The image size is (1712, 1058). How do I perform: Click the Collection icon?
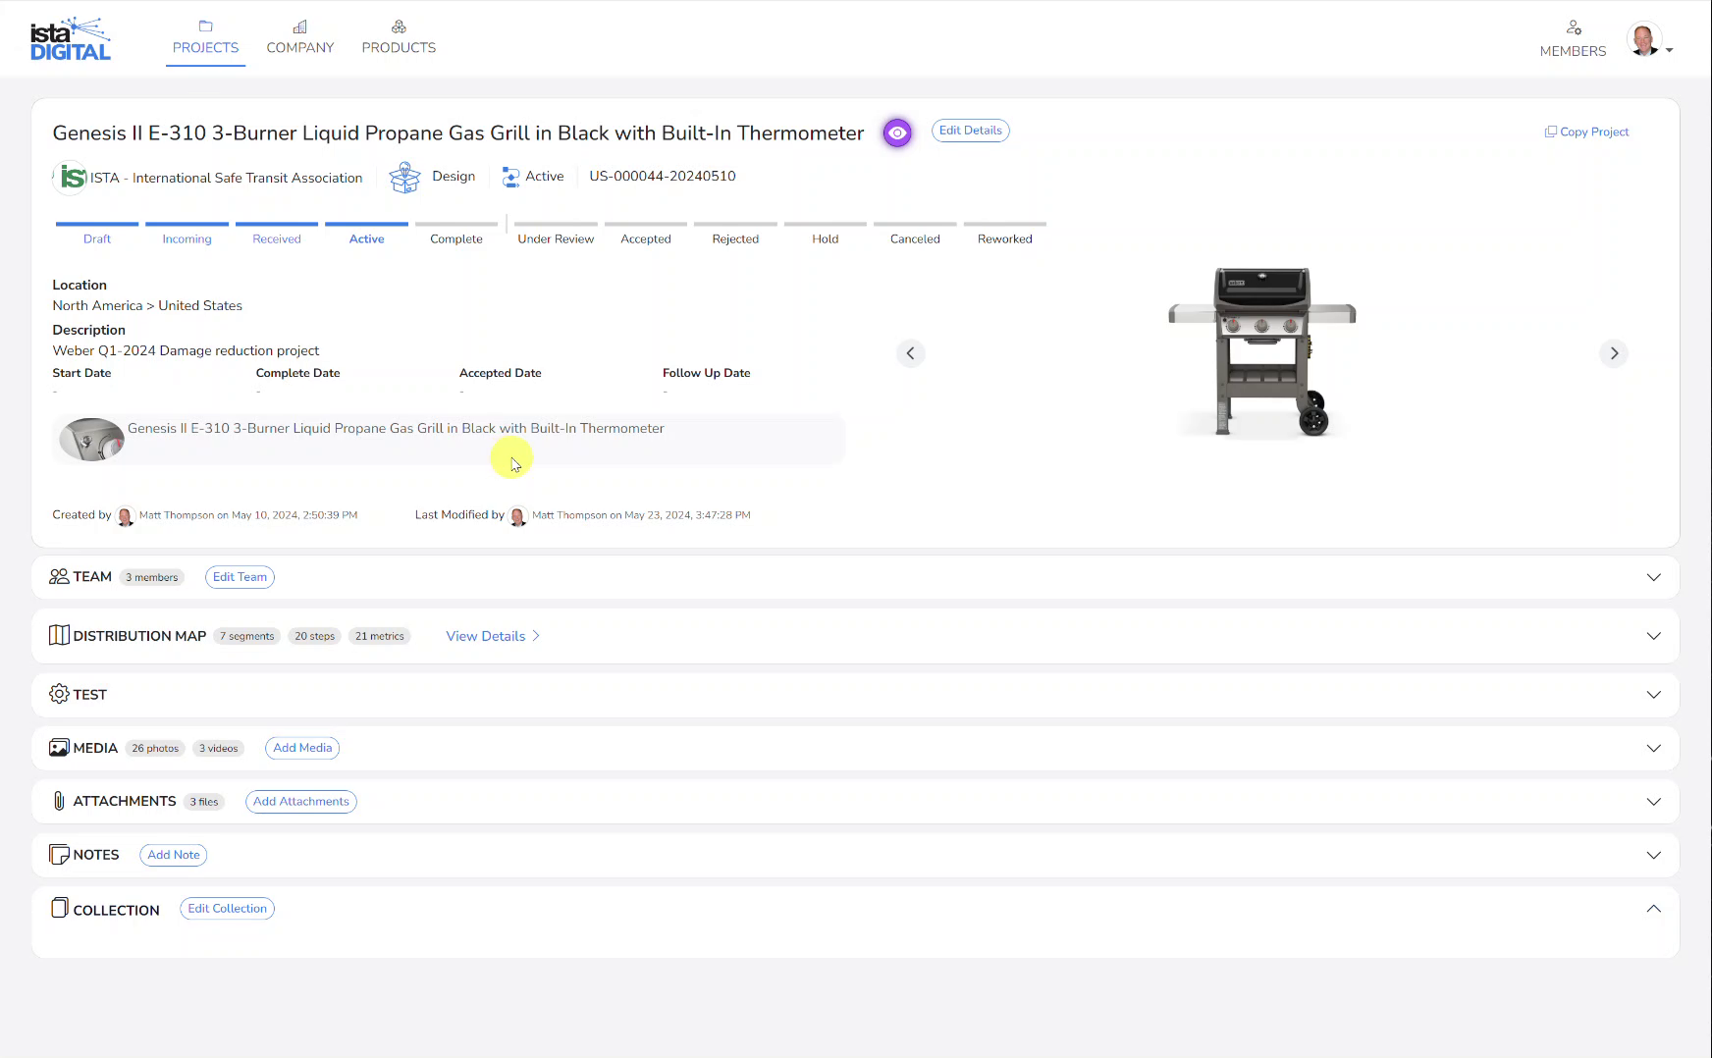click(x=60, y=908)
